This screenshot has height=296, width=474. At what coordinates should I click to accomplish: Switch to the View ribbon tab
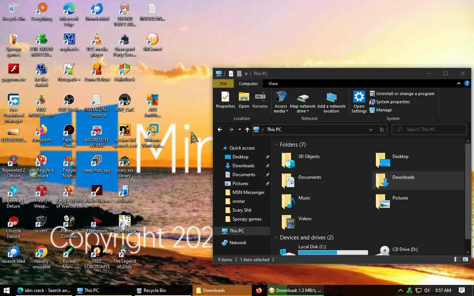tap(273, 84)
